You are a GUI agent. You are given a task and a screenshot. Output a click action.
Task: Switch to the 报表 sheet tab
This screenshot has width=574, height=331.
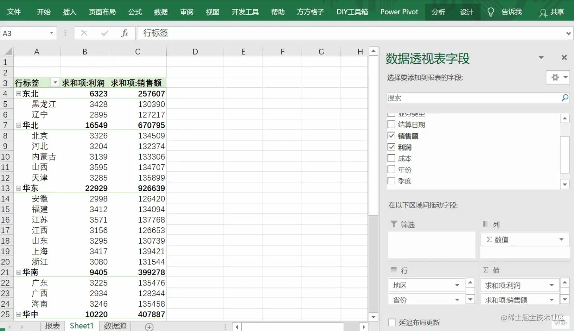[52, 326]
